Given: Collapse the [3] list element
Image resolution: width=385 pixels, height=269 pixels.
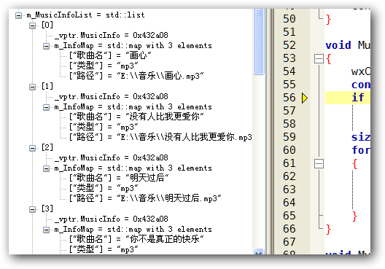Looking at the screenshot, I should [32, 209].
